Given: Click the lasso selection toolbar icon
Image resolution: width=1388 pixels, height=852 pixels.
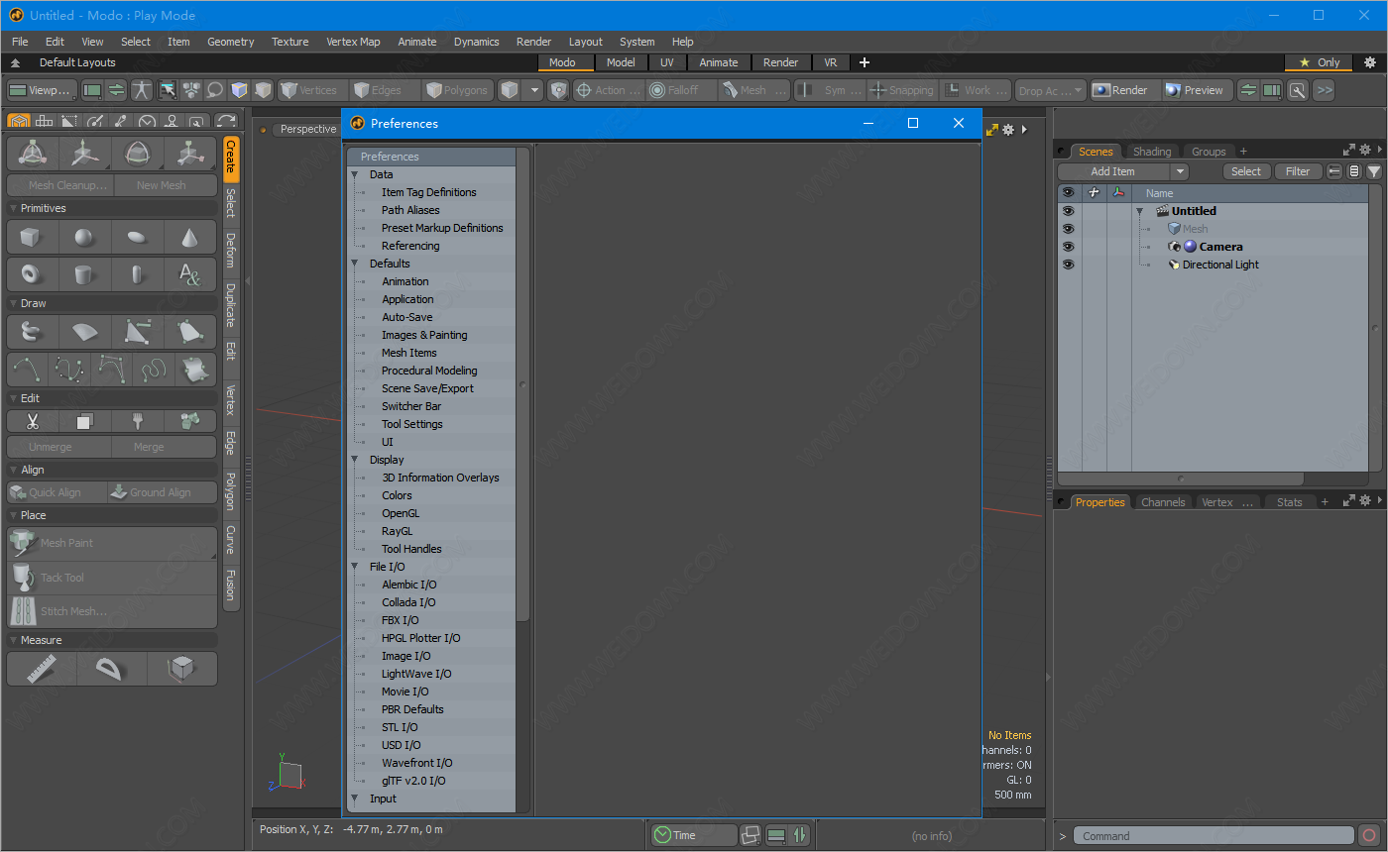Looking at the screenshot, I should click(x=214, y=90).
